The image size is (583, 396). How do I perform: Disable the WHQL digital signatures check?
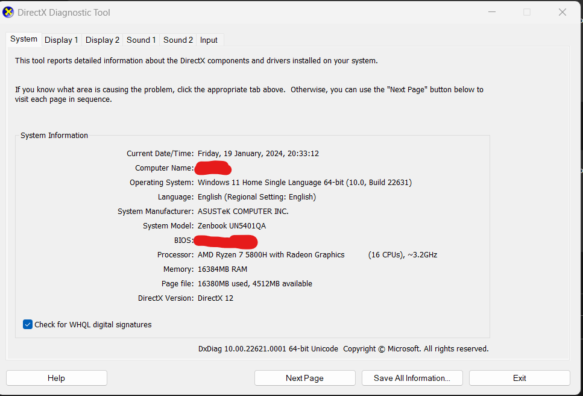(27, 324)
